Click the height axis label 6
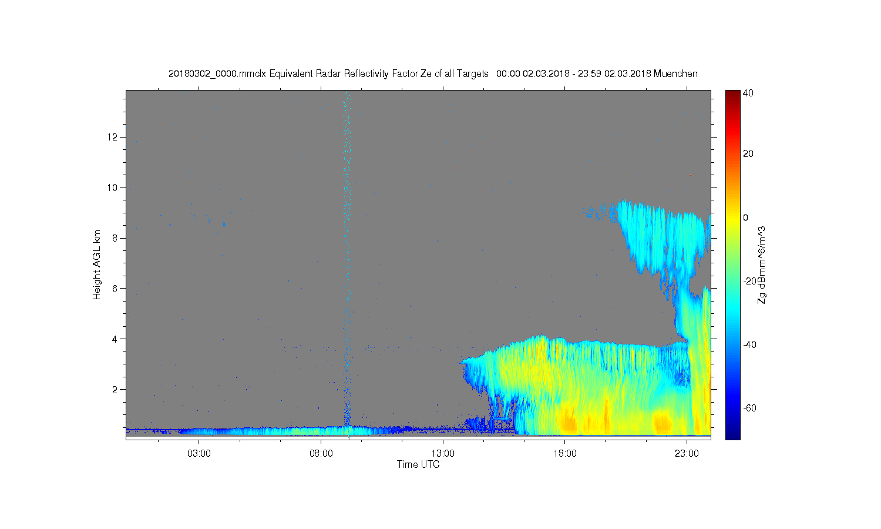 point(116,289)
